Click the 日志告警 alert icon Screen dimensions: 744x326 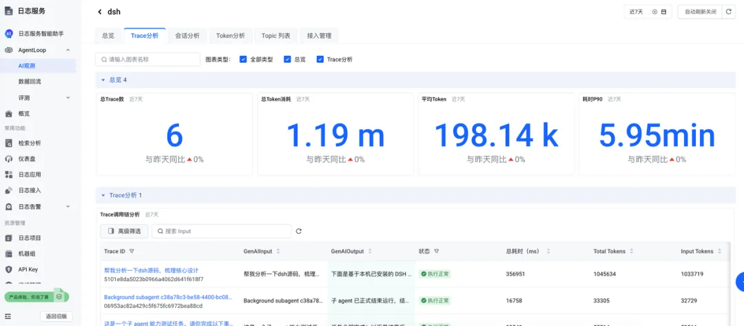point(8,206)
